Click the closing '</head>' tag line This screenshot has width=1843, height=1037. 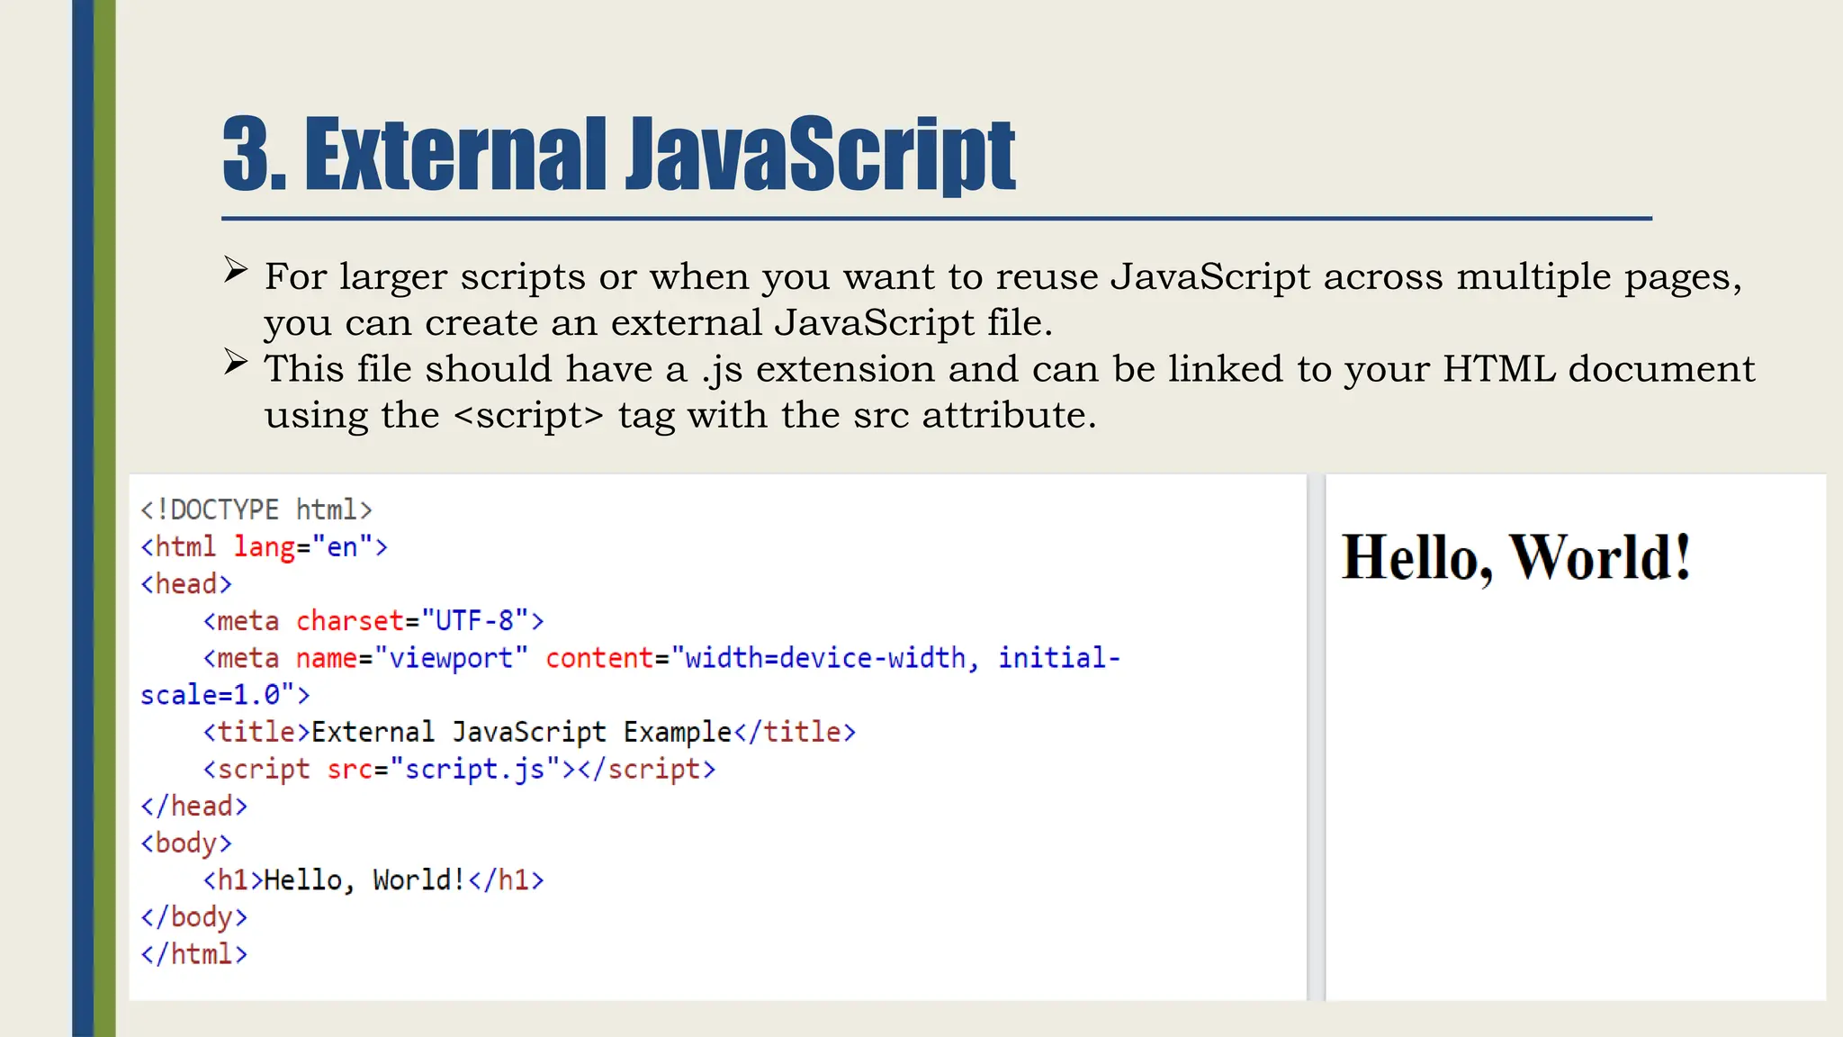[x=193, y=806]
